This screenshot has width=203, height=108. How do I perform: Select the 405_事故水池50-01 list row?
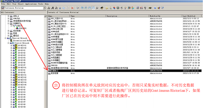tap(124, 24)
